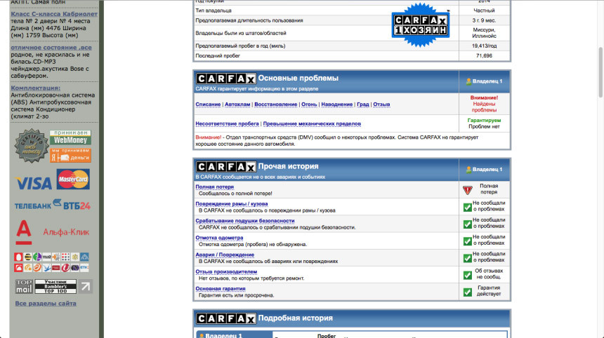Click owner icon in Основные проблемы header
The width and height of the screenshot is (604, 338).
coord(468,81)
